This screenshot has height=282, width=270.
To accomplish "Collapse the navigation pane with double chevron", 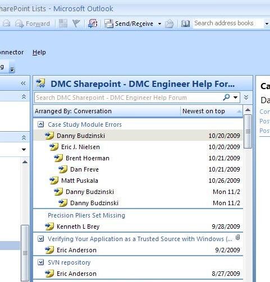I will [23, 83].
